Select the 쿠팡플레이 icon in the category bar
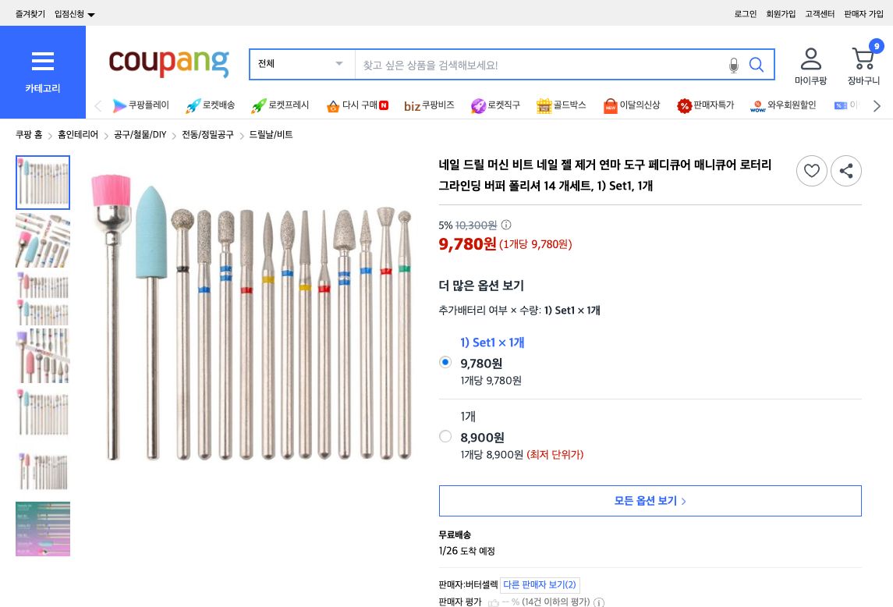This screenshot has width=893, height=607. [119, 106]
